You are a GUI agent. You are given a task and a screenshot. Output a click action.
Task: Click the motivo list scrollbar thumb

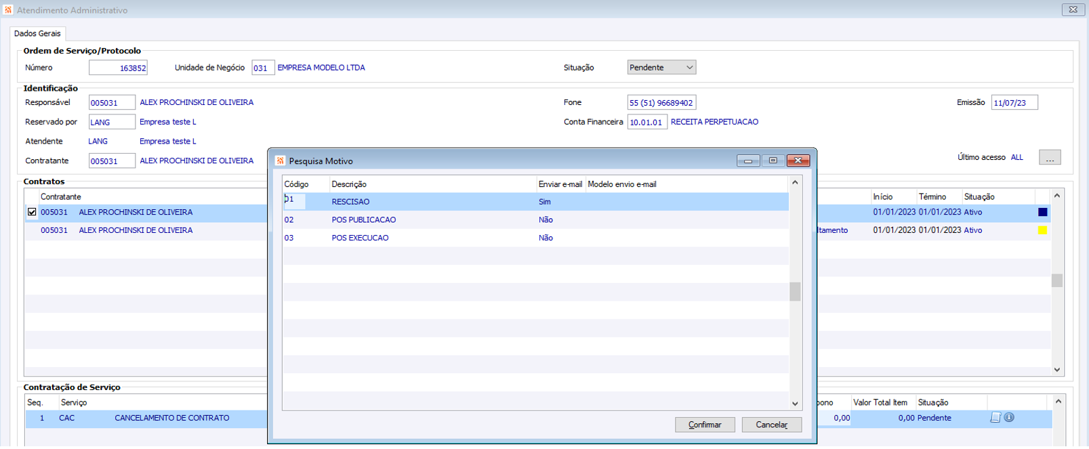[x=795, y=291]
